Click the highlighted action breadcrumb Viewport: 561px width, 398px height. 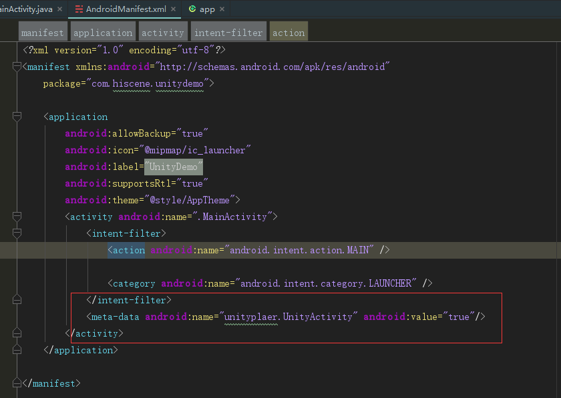[288, 31]
